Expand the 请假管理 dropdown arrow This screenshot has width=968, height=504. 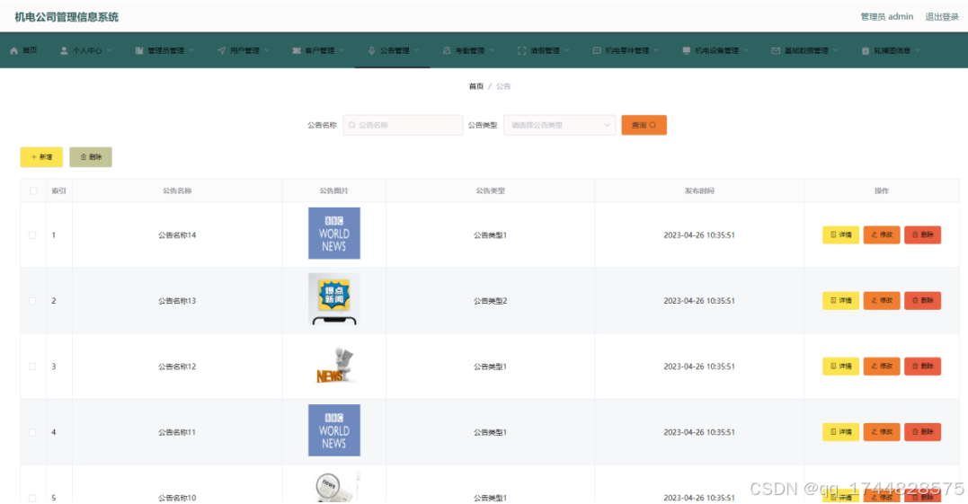point(567,50)
